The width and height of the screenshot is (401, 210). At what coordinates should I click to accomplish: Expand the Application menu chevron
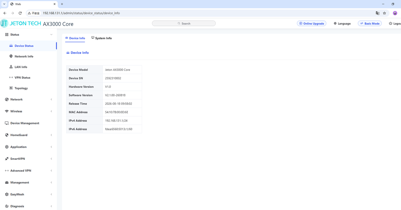coord(51,147)
